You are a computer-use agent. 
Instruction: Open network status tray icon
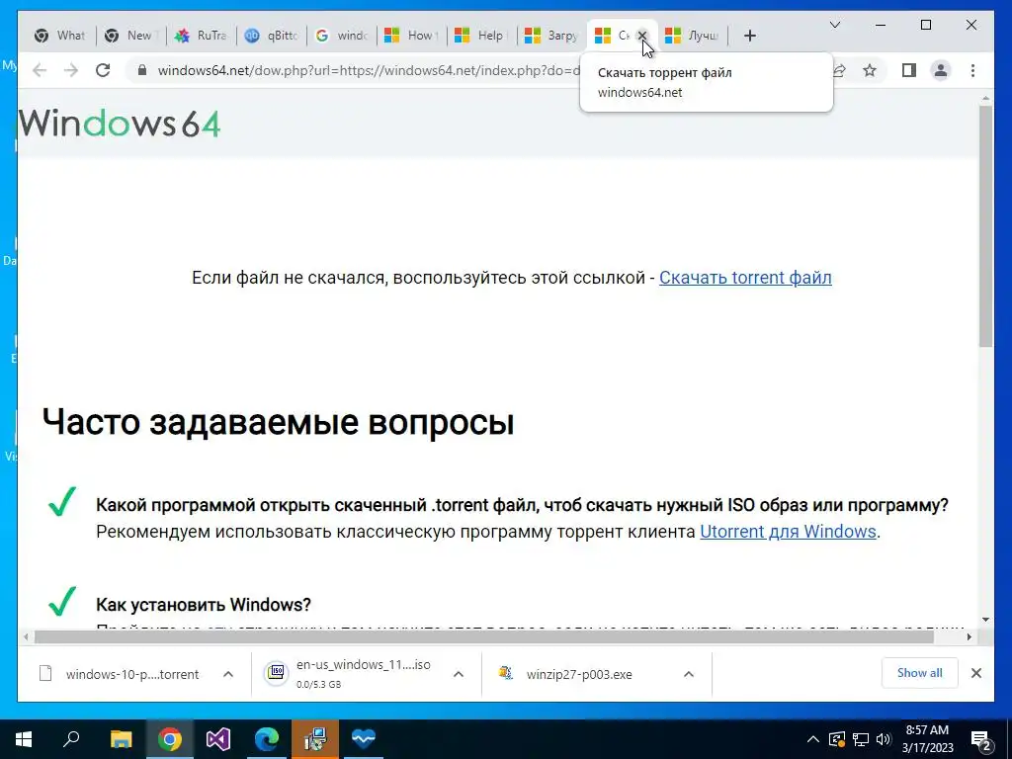[861, 739]
